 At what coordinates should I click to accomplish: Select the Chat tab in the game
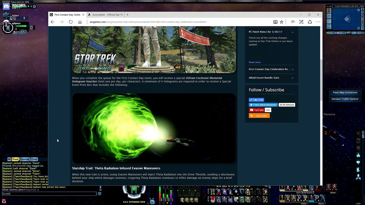(34, 159)
